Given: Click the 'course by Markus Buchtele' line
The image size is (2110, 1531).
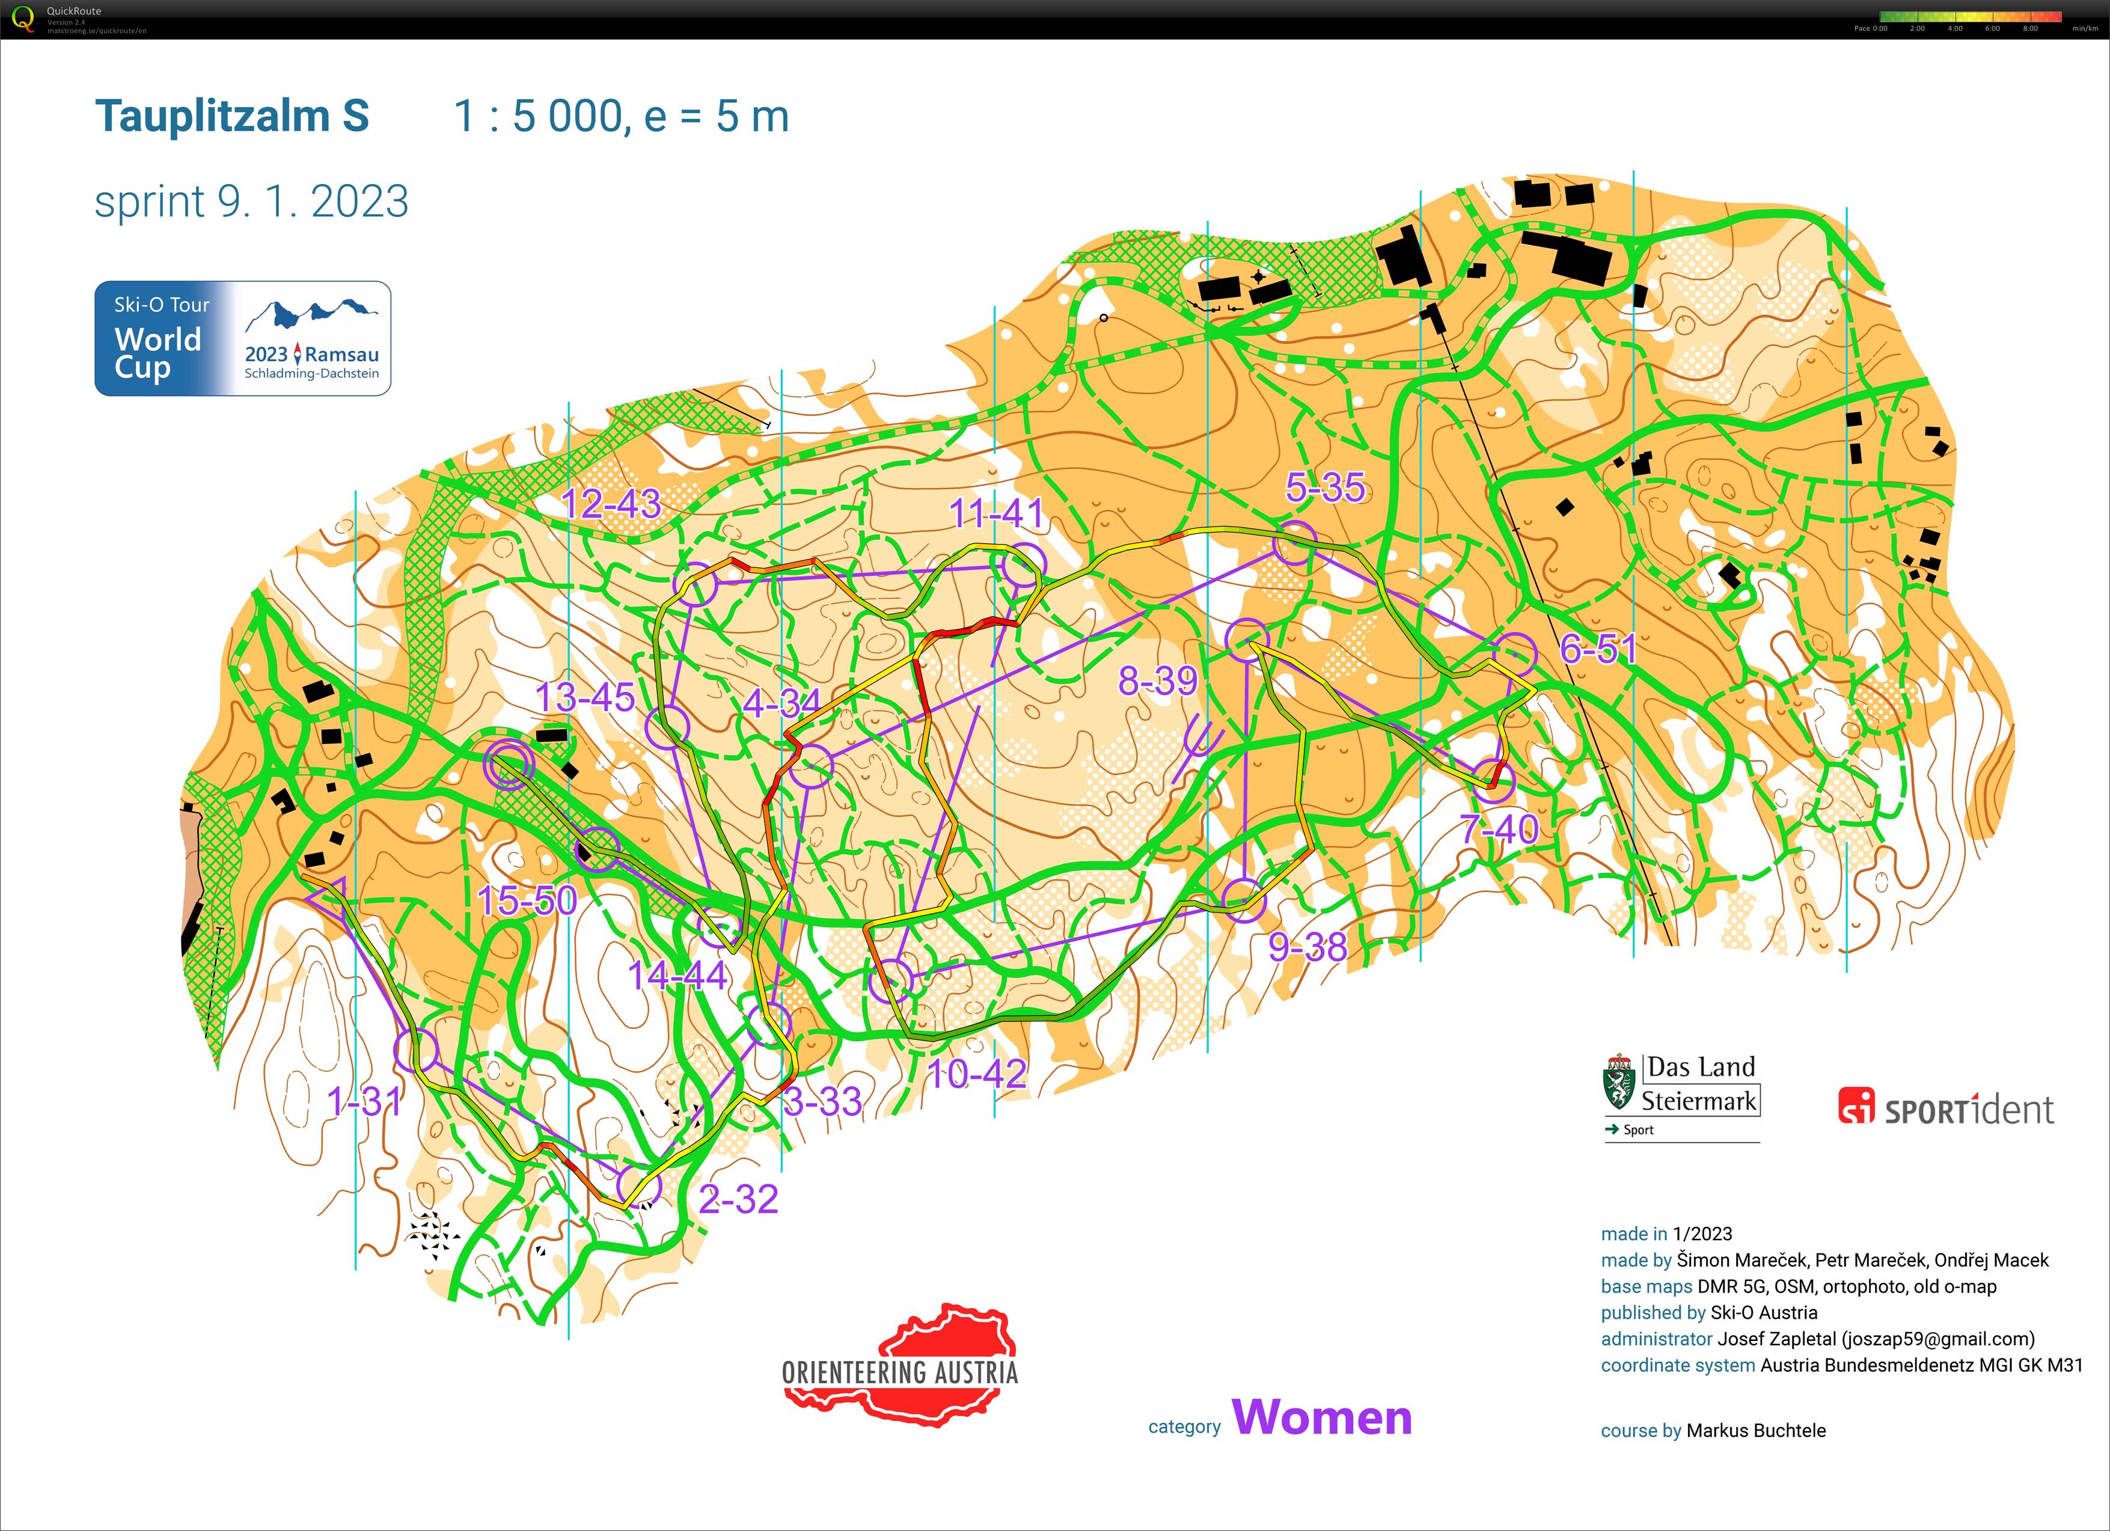Looking at the screenshot, I should click(x=1713, y=1431).
